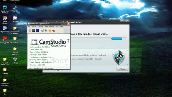Open Options menu in CamStudio
The width and height of the screenshot is (172, 97).
click(40, 27)
